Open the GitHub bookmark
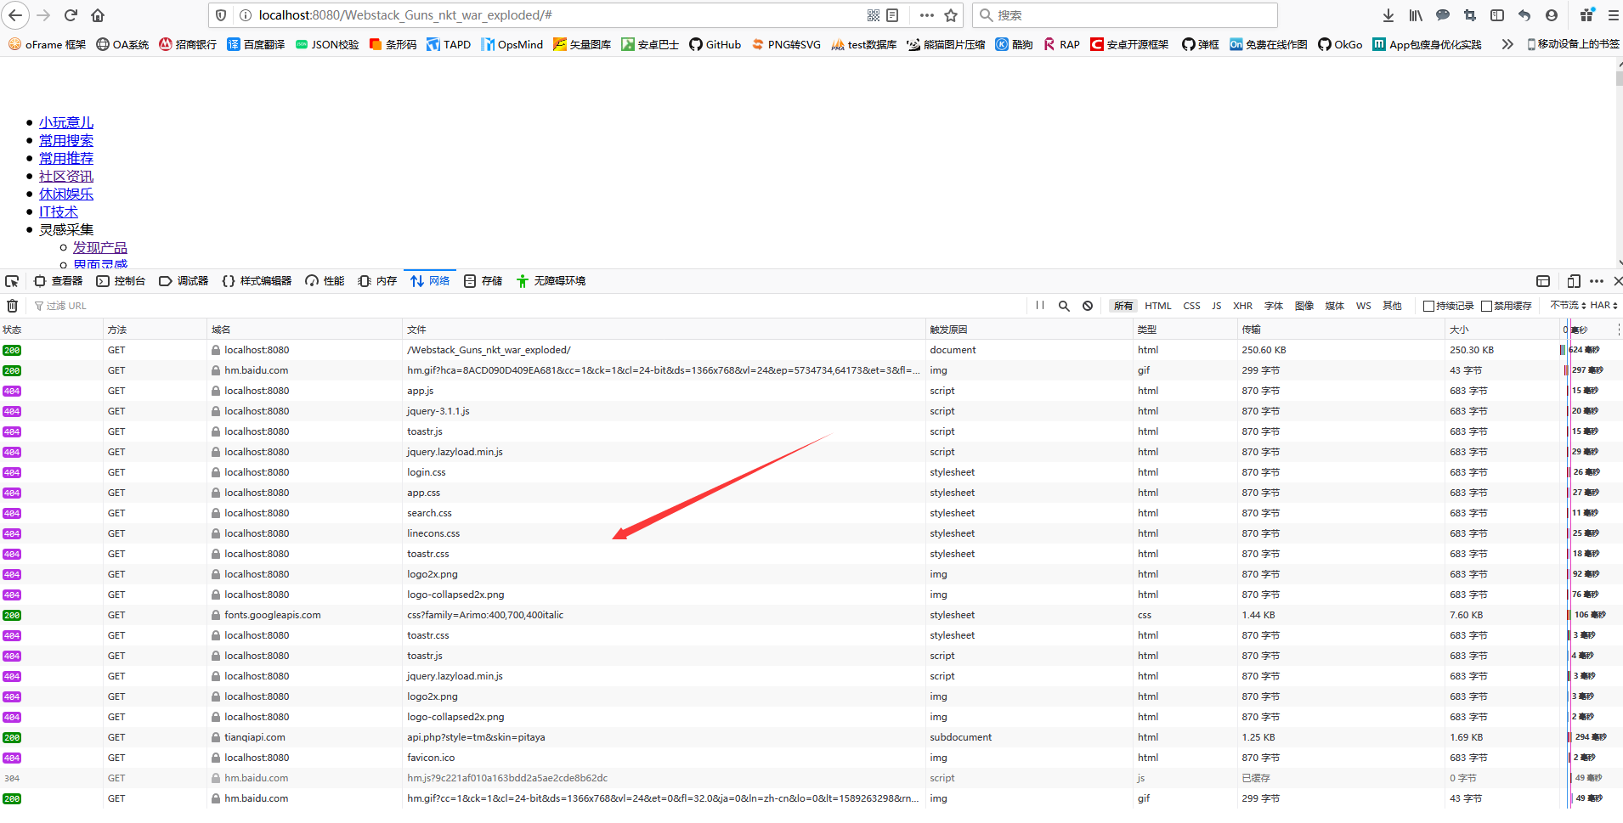This screenshot has width=1623, height=823. tap(714, 44)
